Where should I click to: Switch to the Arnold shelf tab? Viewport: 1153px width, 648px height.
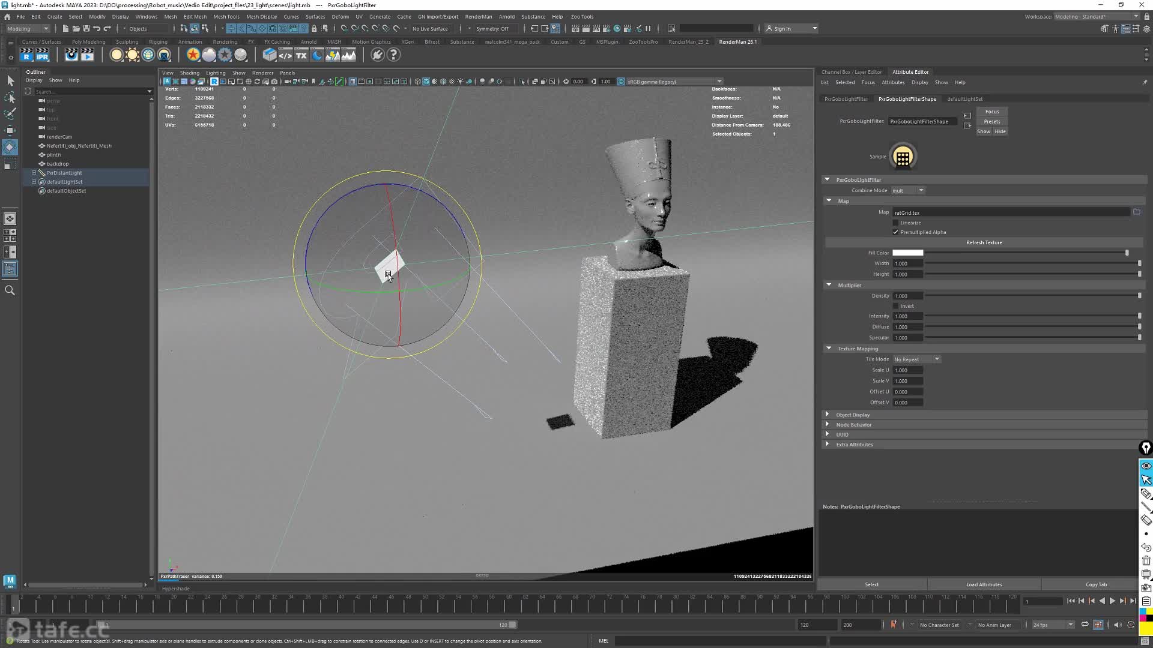point(309,42)
